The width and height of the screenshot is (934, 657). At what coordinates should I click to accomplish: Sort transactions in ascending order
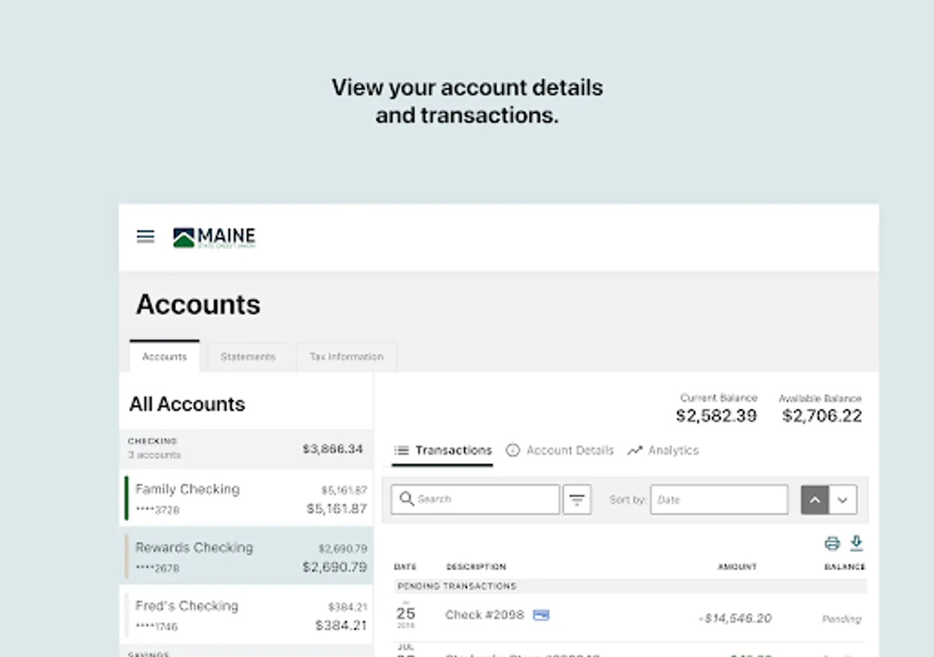pyautogui.click(x=815, y=500)
